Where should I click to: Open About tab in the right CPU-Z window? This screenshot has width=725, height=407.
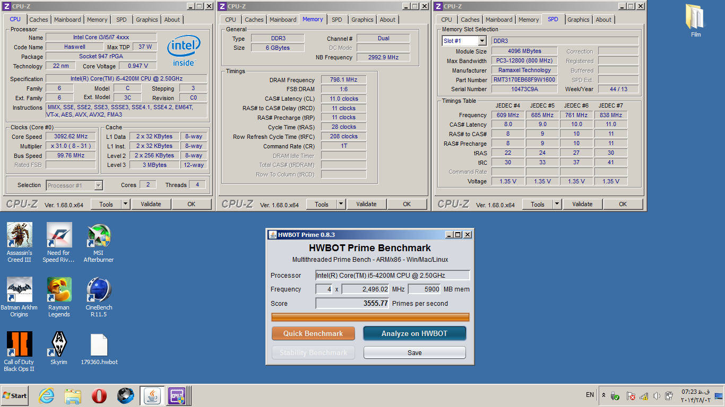(603, 20)
